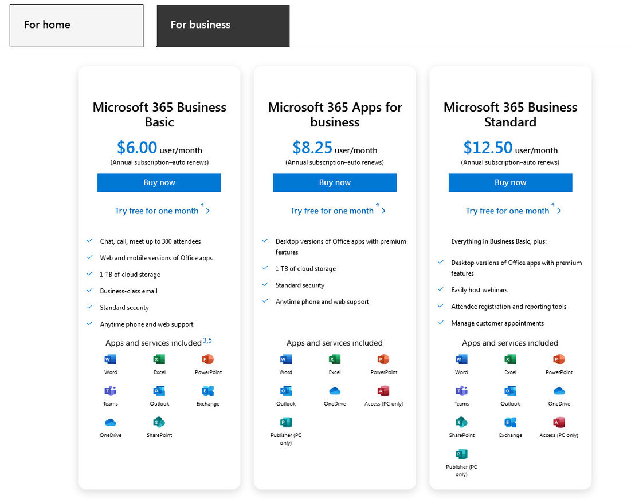
Task: Click Word icon in Business Standard plan
Action: click(x=462, y=359)
